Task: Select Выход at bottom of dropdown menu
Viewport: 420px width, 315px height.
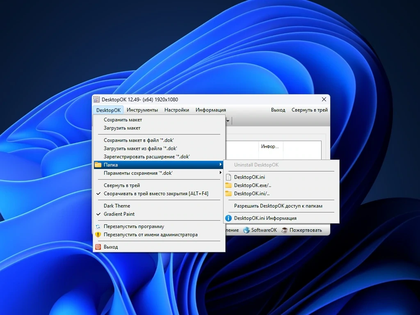Action: (x=160, y=247)
